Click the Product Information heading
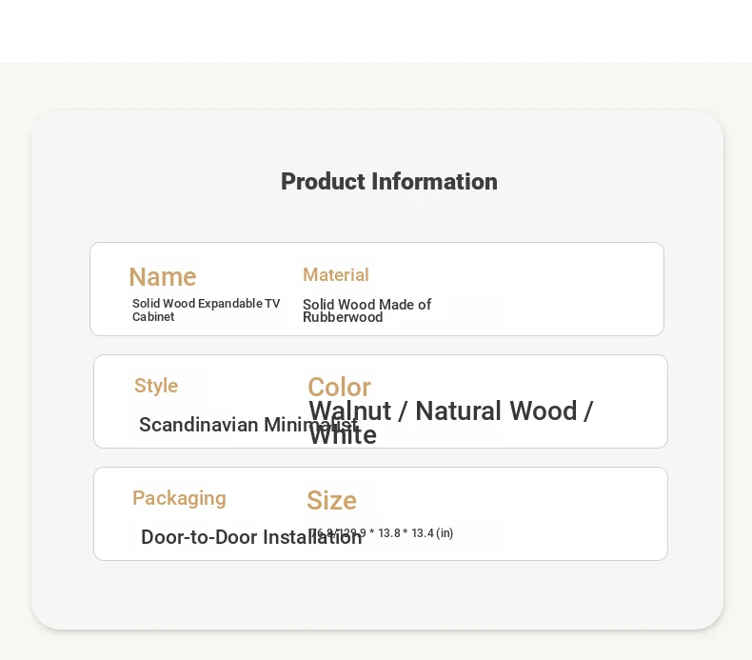This screenshot has width=752, height=660. click(389, 182)
